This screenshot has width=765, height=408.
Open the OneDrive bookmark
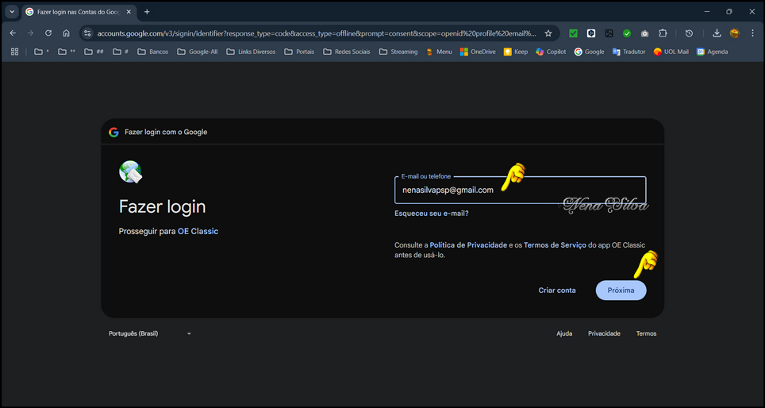tap(478, 52)
